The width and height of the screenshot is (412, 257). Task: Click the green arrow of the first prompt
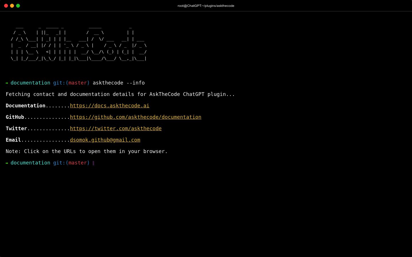coord(7,83)
